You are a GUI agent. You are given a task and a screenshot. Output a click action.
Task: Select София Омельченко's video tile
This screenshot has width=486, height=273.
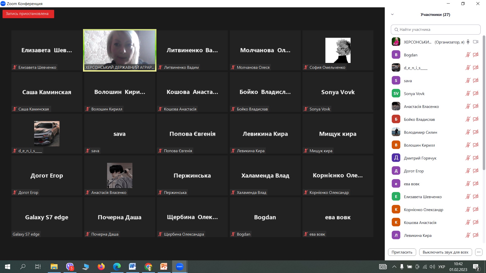point(338,50)
